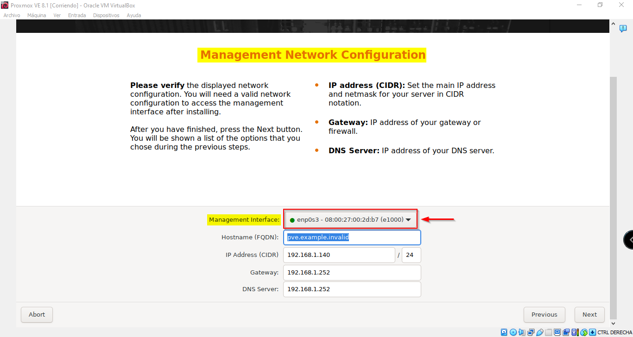Screen dimensions: 633x337
Task: Open the Ver menu
Action: click(x=57, y=15)
